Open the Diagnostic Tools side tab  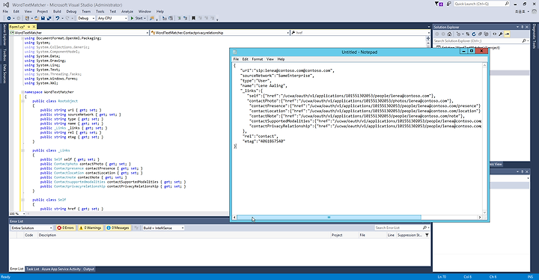[535, 36]
